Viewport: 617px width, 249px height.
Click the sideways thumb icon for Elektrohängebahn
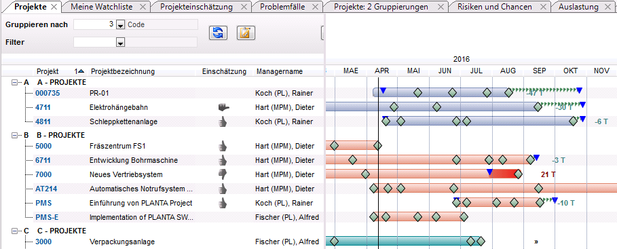[x=223, y=107]
